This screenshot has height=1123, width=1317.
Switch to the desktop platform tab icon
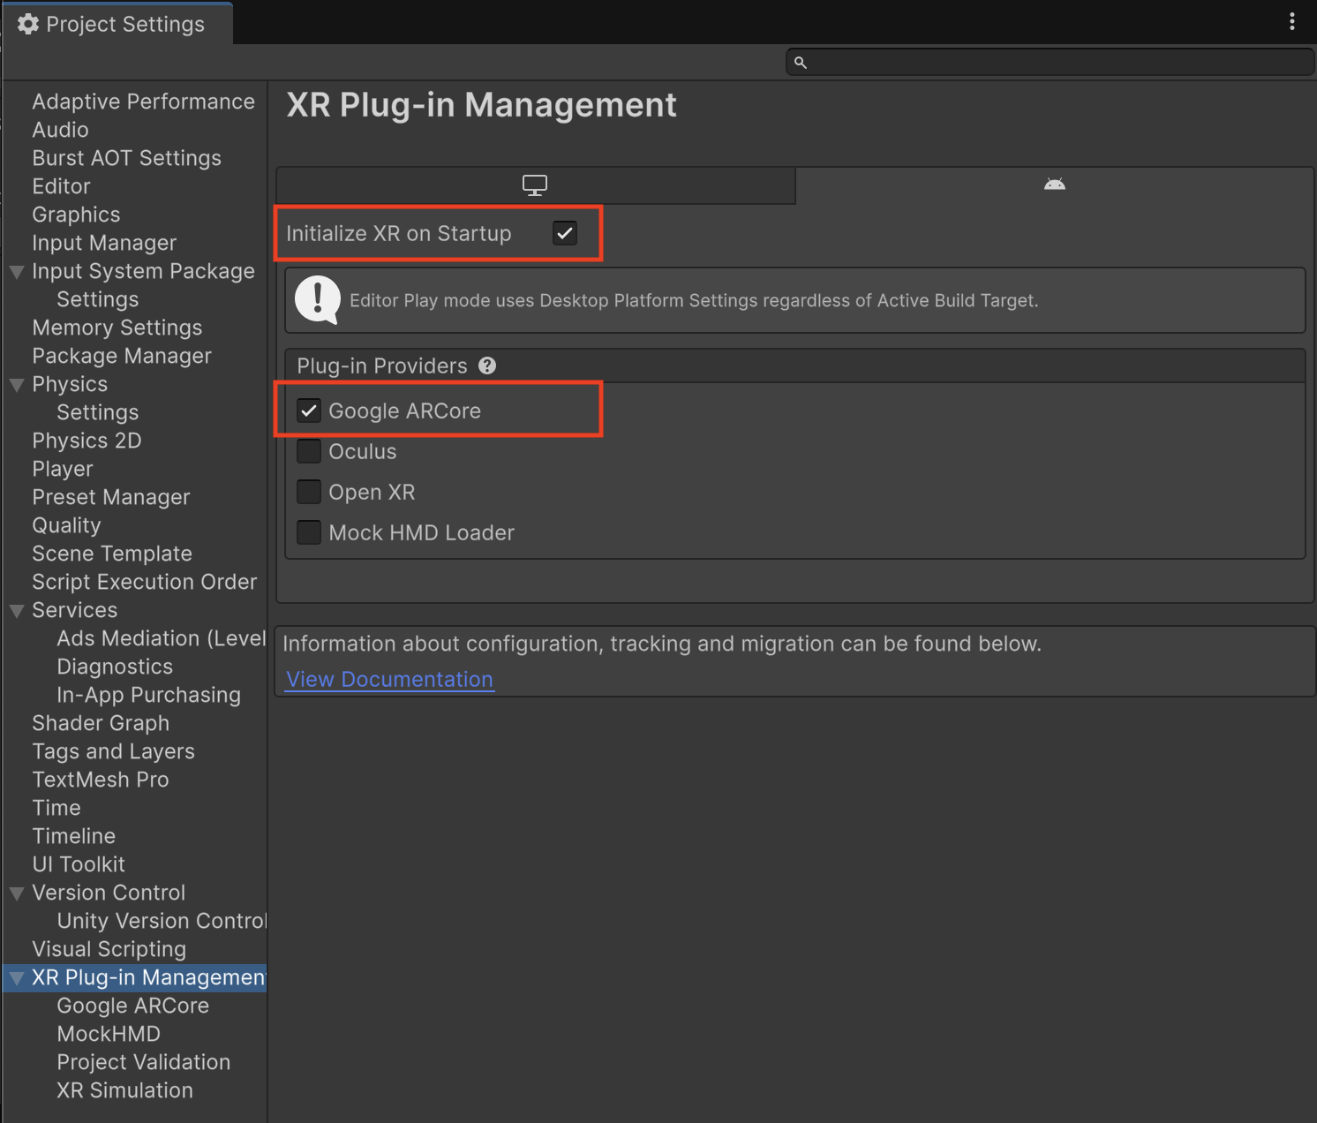click(x=535, y=185)
